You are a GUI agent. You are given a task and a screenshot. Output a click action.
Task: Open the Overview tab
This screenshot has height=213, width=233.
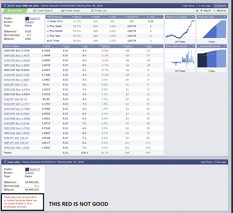[15, 11]
